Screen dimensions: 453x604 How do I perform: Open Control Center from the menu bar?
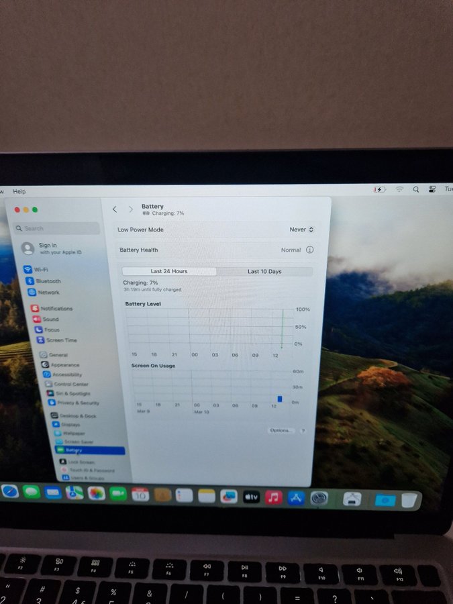(x=432, y=190)
